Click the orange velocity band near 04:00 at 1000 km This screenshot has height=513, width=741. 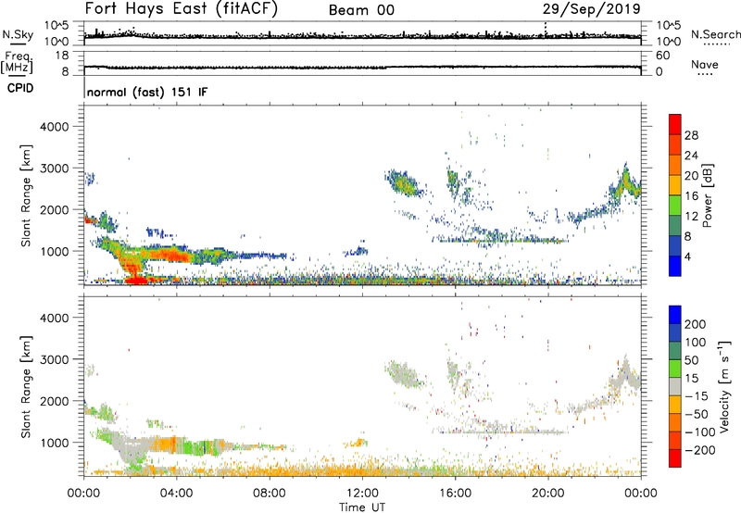coord(168,444)
